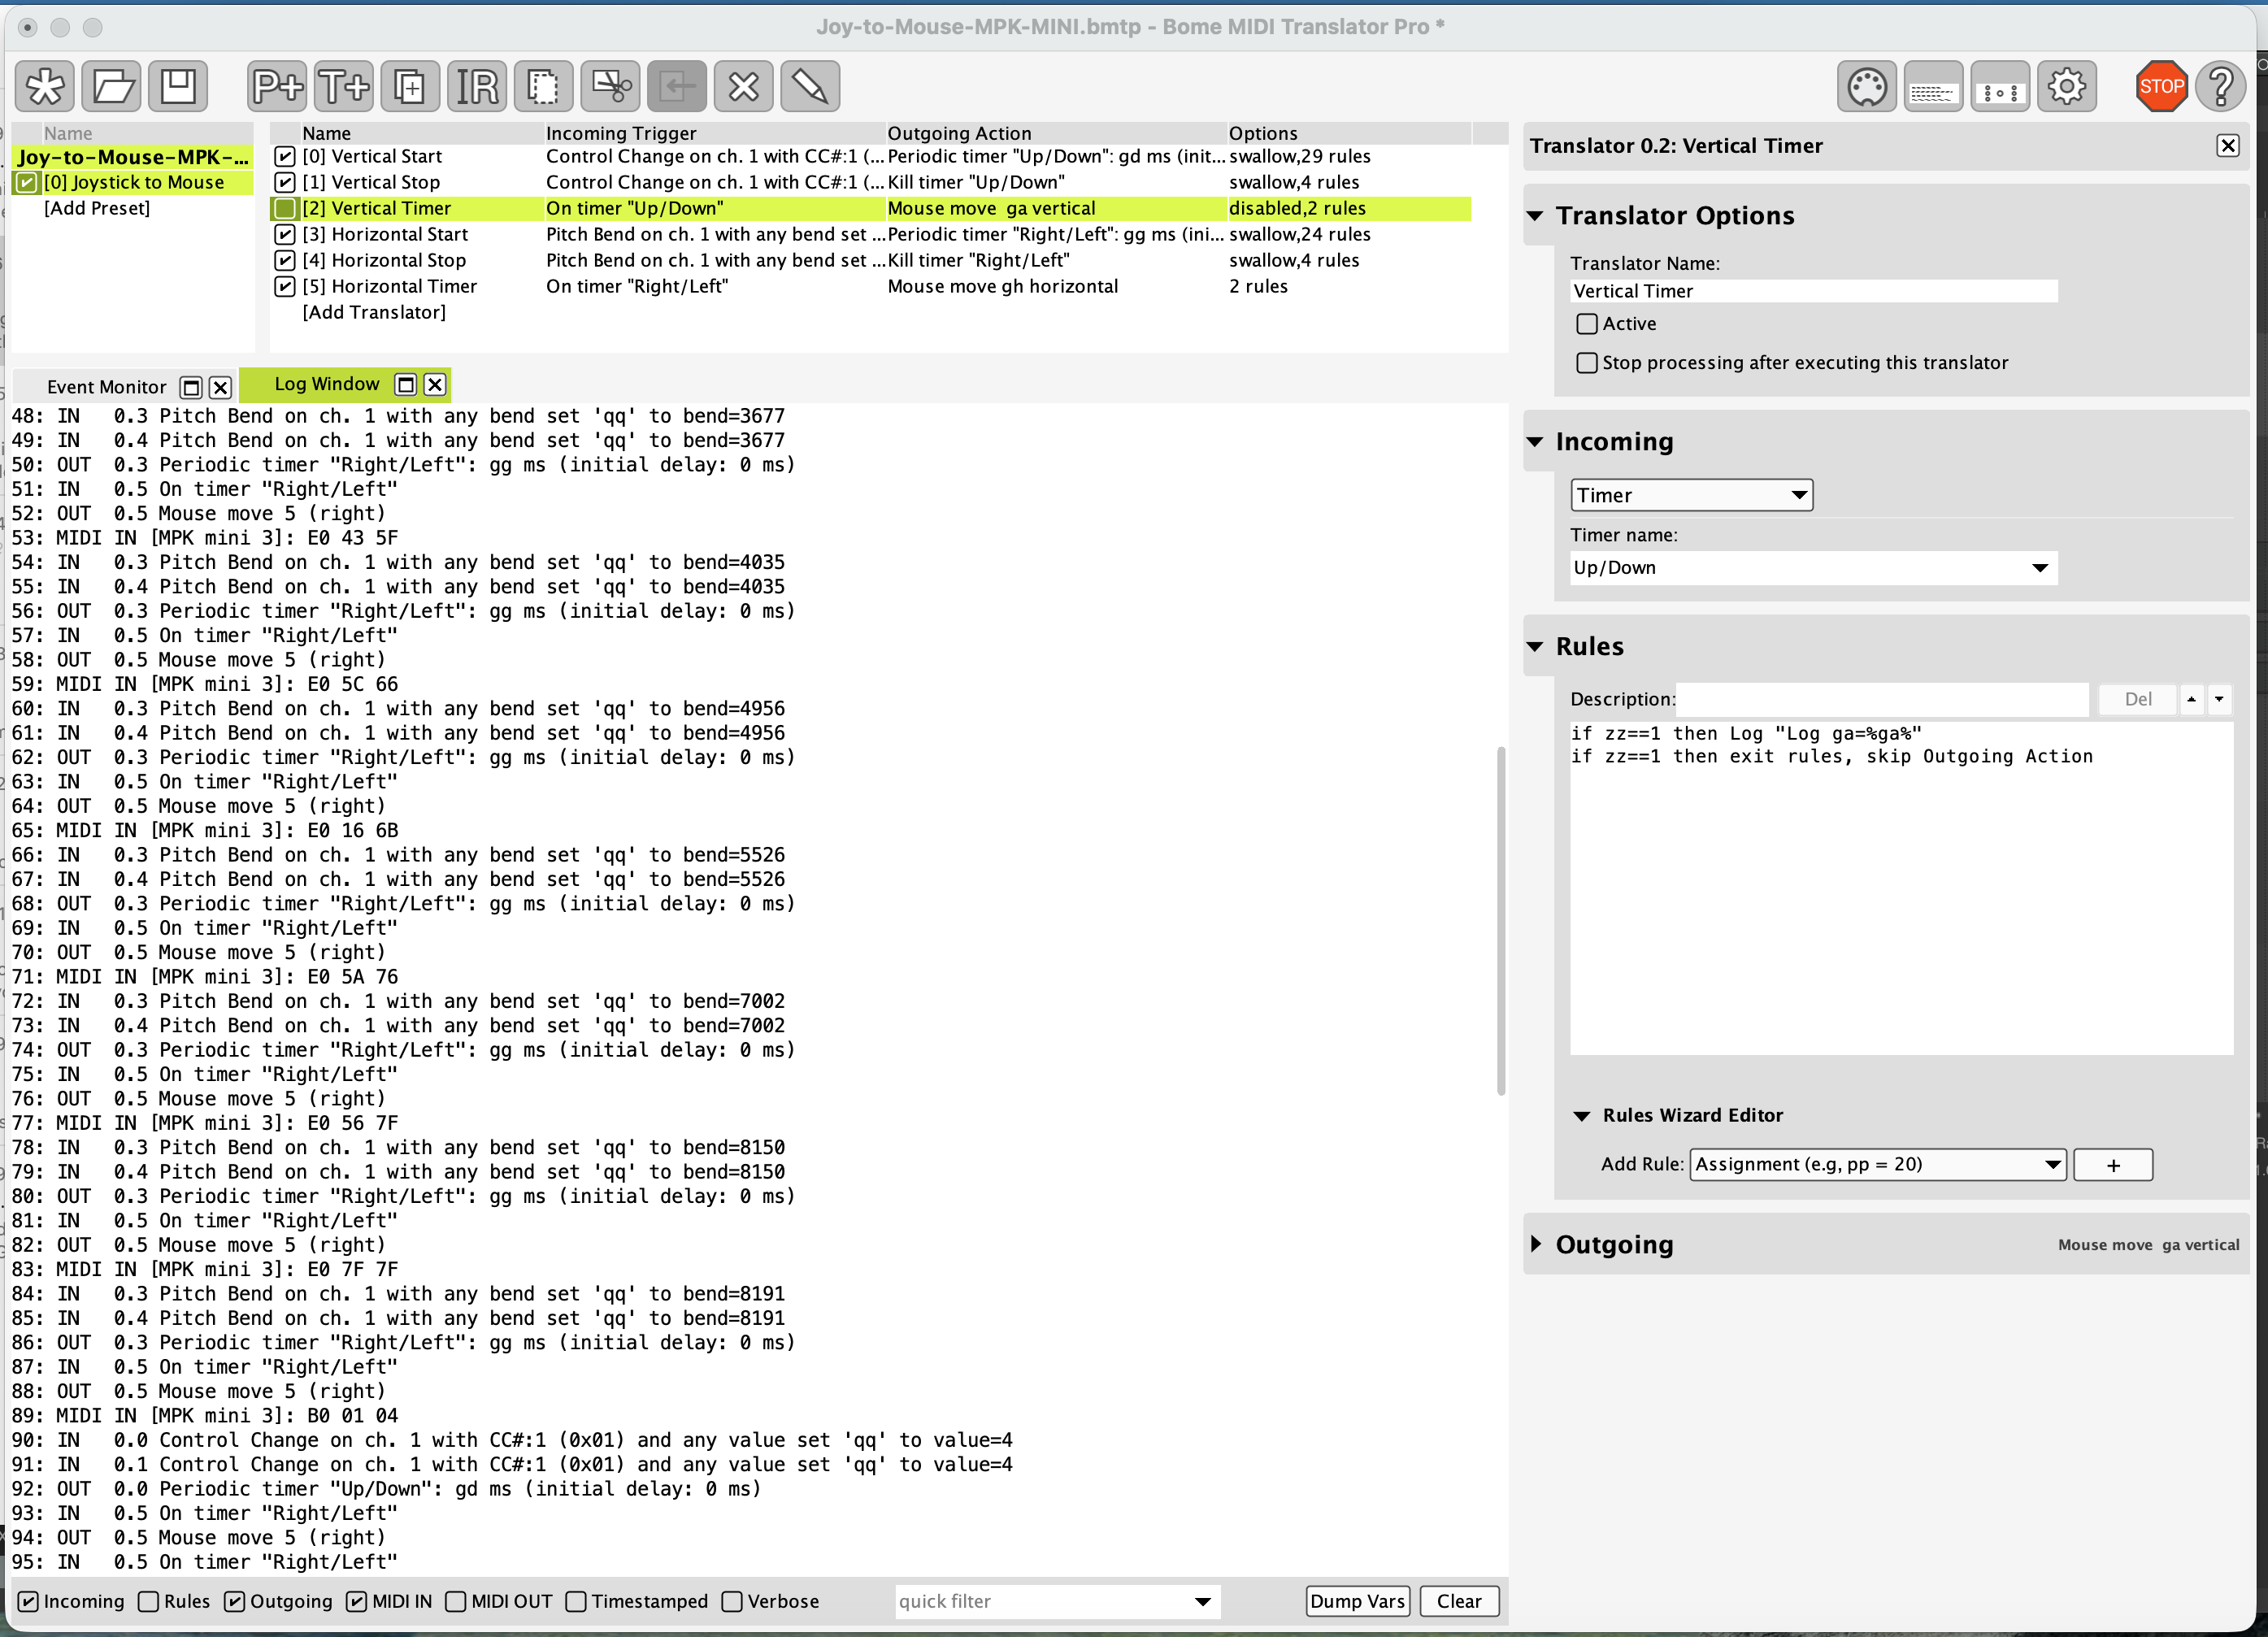
Task: Switch to the Event Monitor tab
Action: pos(107,387)
